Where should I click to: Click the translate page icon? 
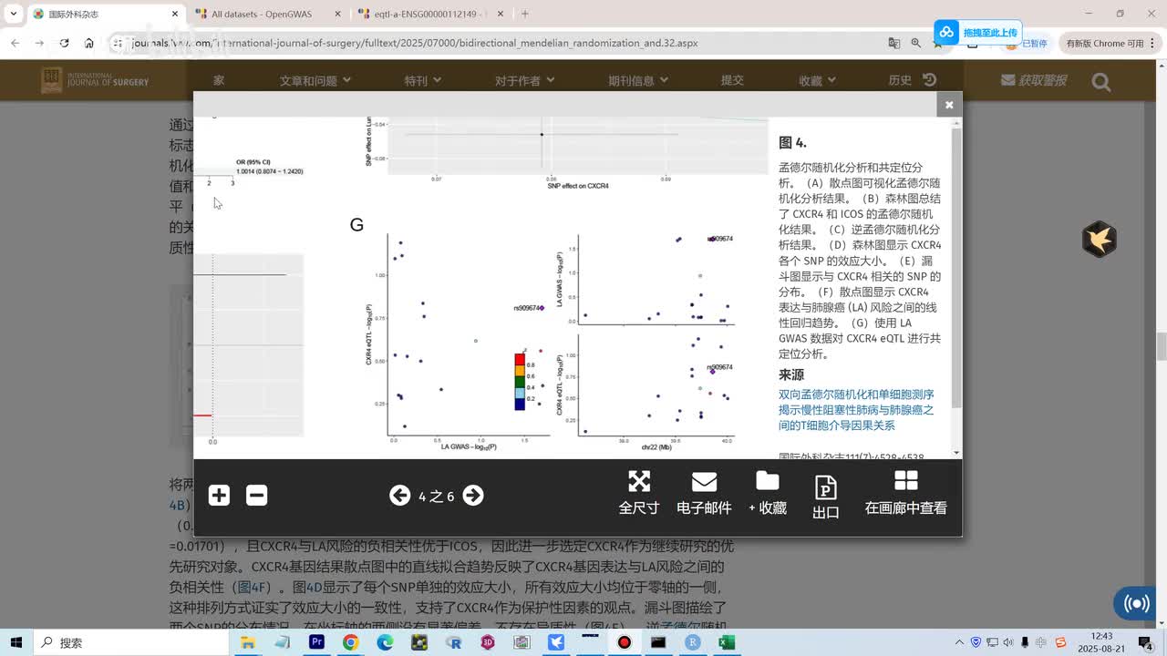[x=894, y=43]
